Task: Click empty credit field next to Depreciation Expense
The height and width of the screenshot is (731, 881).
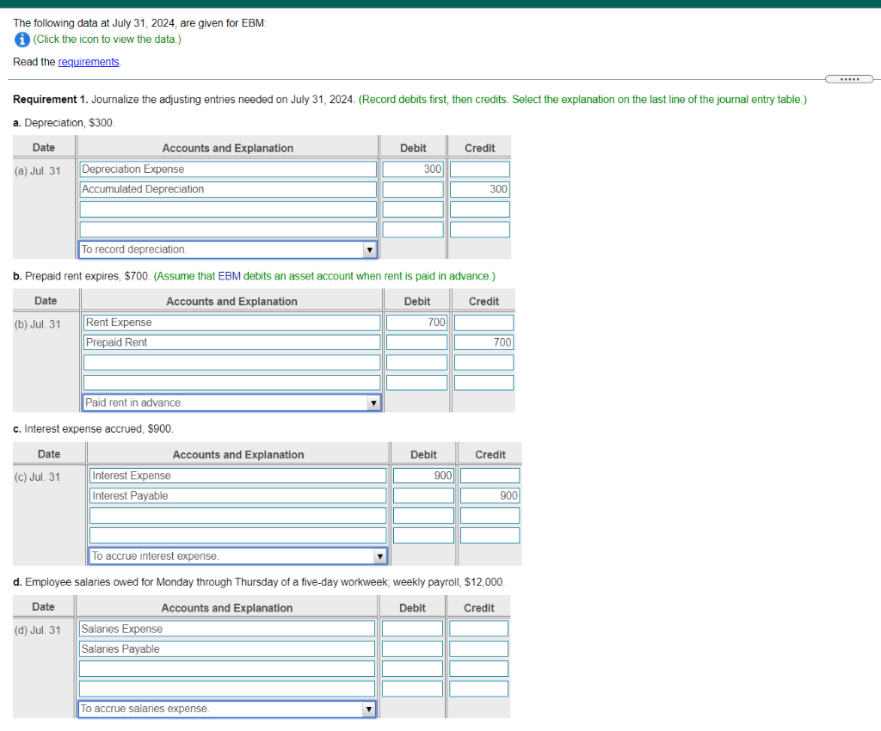Action: (480, 169)
